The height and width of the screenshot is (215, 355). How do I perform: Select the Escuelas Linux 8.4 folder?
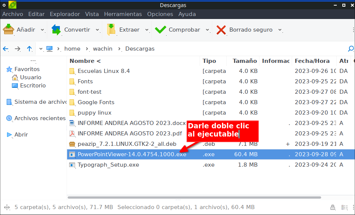click(104, 71)
